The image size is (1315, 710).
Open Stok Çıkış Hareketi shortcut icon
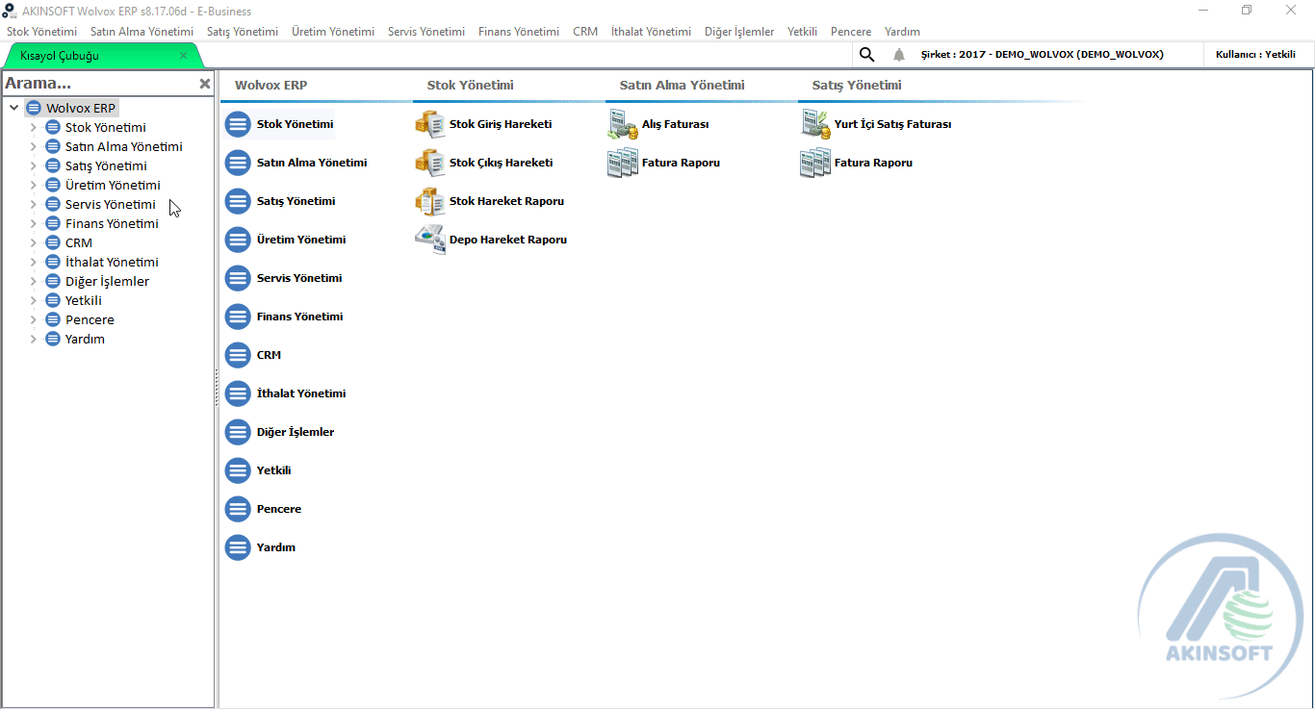pyautogui.click(x=429, y=163)
